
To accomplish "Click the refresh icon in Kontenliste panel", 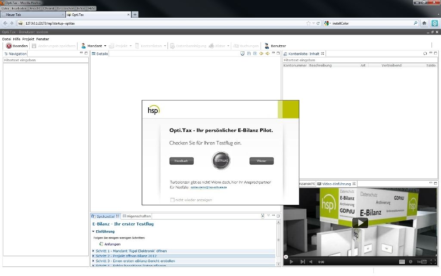I will (425, 53).
